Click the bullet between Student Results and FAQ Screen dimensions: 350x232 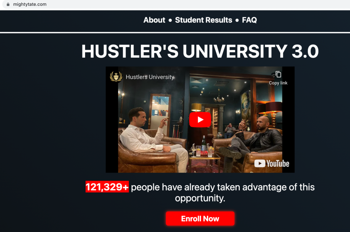(x=237, y=20)
